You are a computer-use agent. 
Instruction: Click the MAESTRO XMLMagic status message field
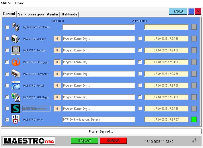pos(99,97)
